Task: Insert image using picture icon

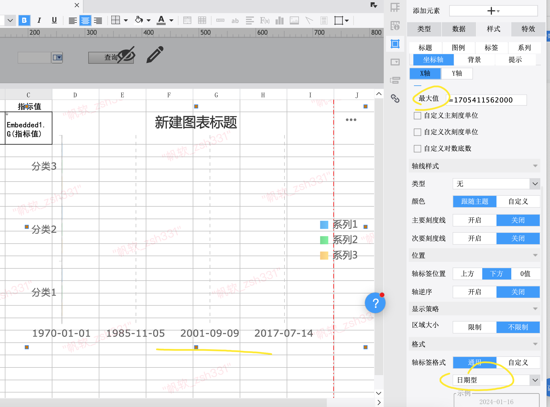Action: click(x=294, y=20)
